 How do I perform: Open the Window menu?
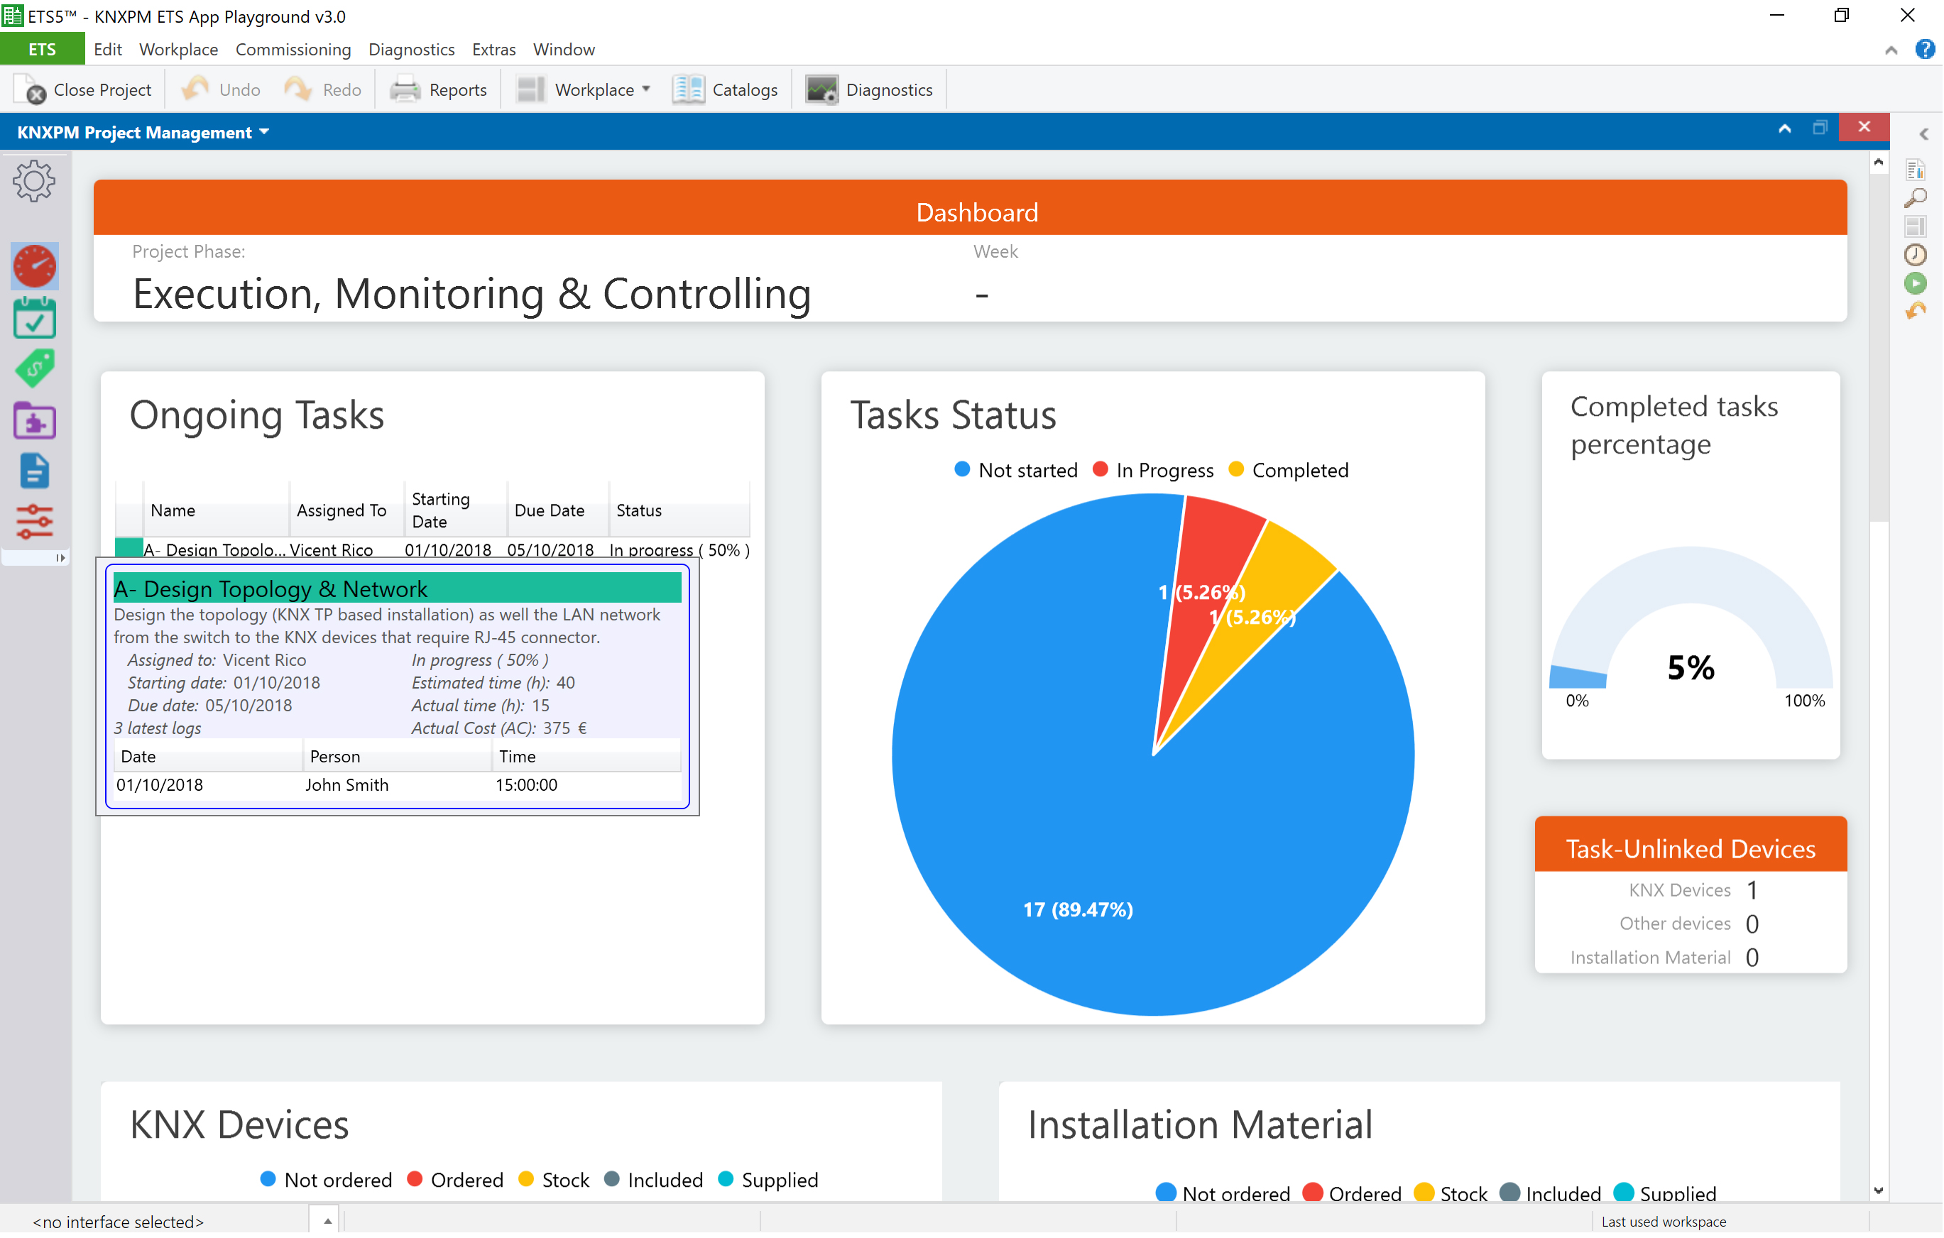pos(564,49)
